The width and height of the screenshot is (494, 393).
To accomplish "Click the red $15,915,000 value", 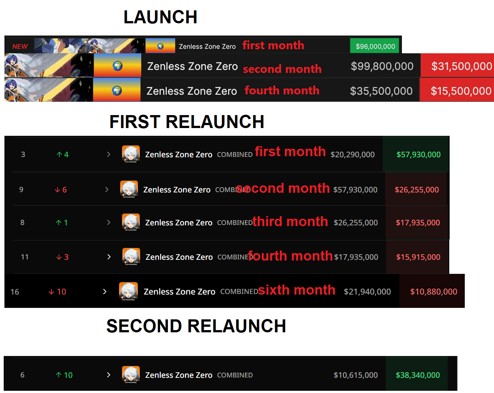I will [x=418, y=257].
